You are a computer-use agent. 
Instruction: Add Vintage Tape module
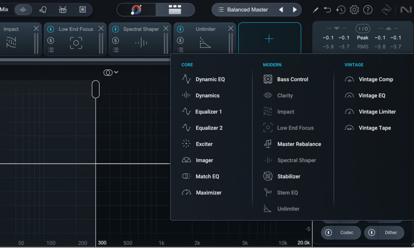point(368,128)
